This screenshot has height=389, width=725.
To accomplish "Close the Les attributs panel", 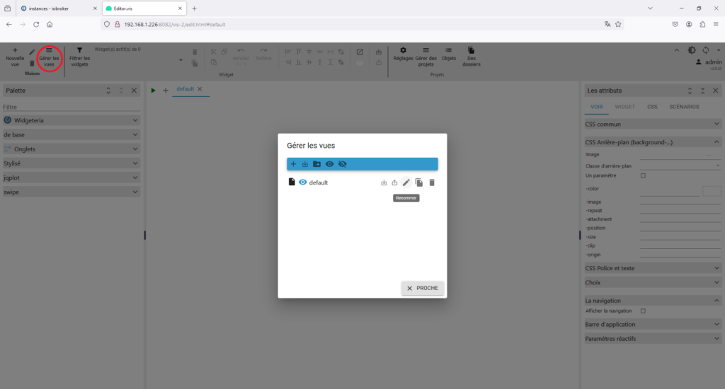I will (x=715, y=91).
